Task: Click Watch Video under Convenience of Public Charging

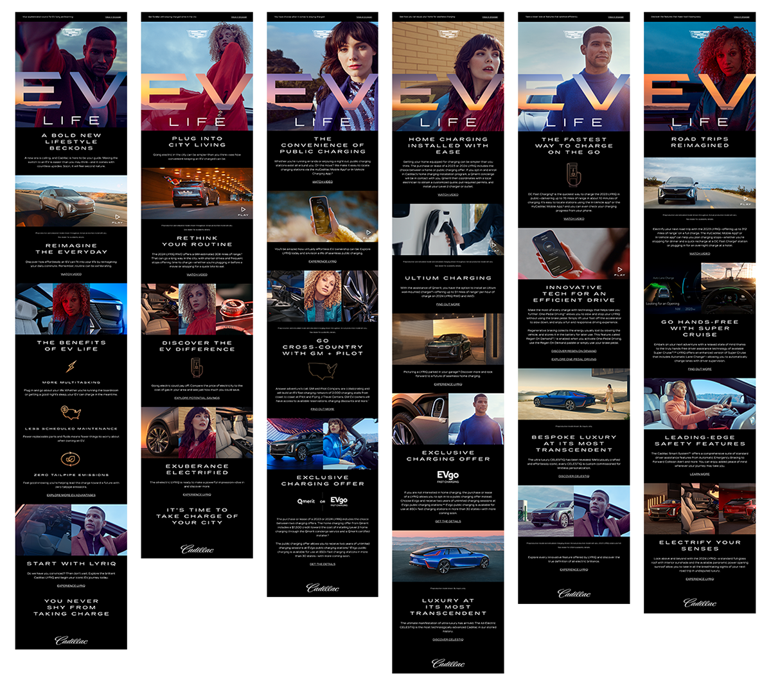Action: (x=323, y=182)
